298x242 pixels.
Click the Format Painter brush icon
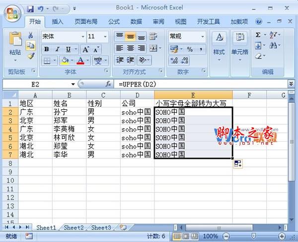[30, 56]
